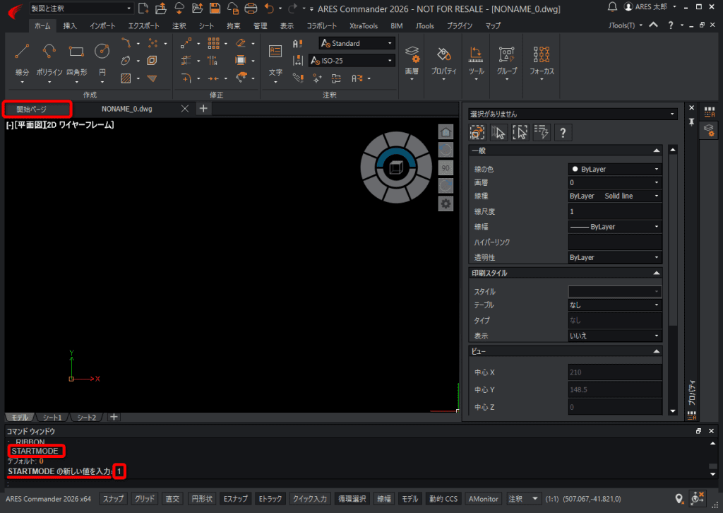Toggle 直交 (Ortho) mode
Viewport: 723px width, 513px height.
coord(172,499)
